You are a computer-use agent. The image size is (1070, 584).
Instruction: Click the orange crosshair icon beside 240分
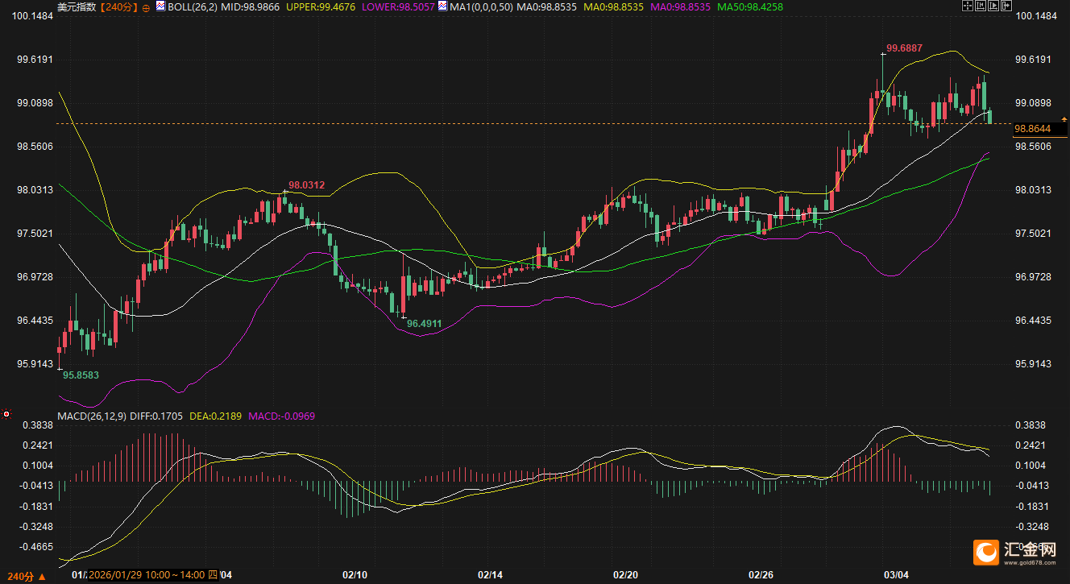pos(145,7)
